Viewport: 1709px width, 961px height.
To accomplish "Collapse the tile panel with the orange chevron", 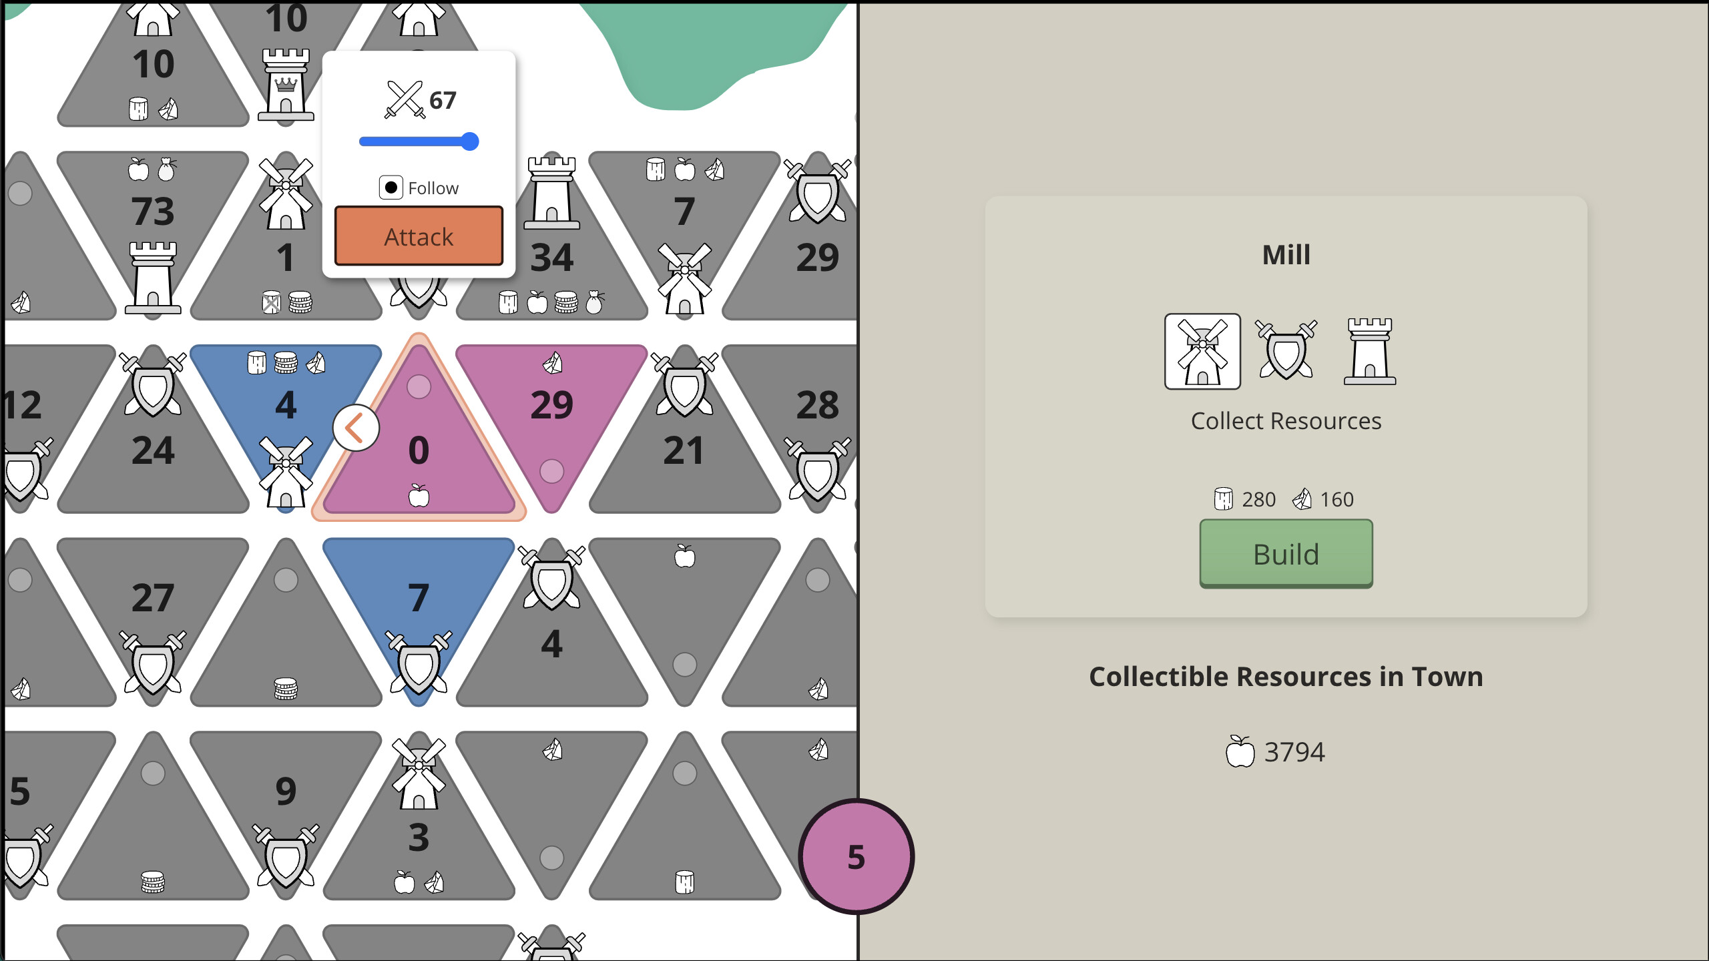I will click(x=355, y=427).
